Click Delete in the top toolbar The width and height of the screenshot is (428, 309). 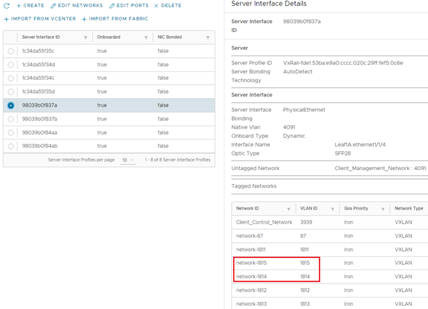[167, 6]
